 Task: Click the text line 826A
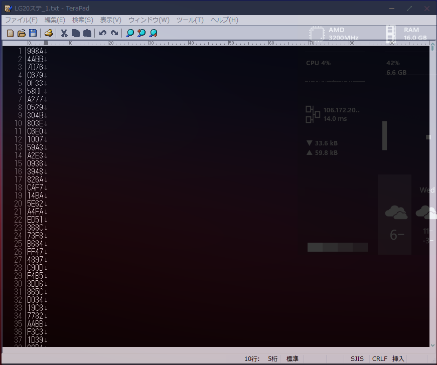pyautogui.click(x=35, y=179)
